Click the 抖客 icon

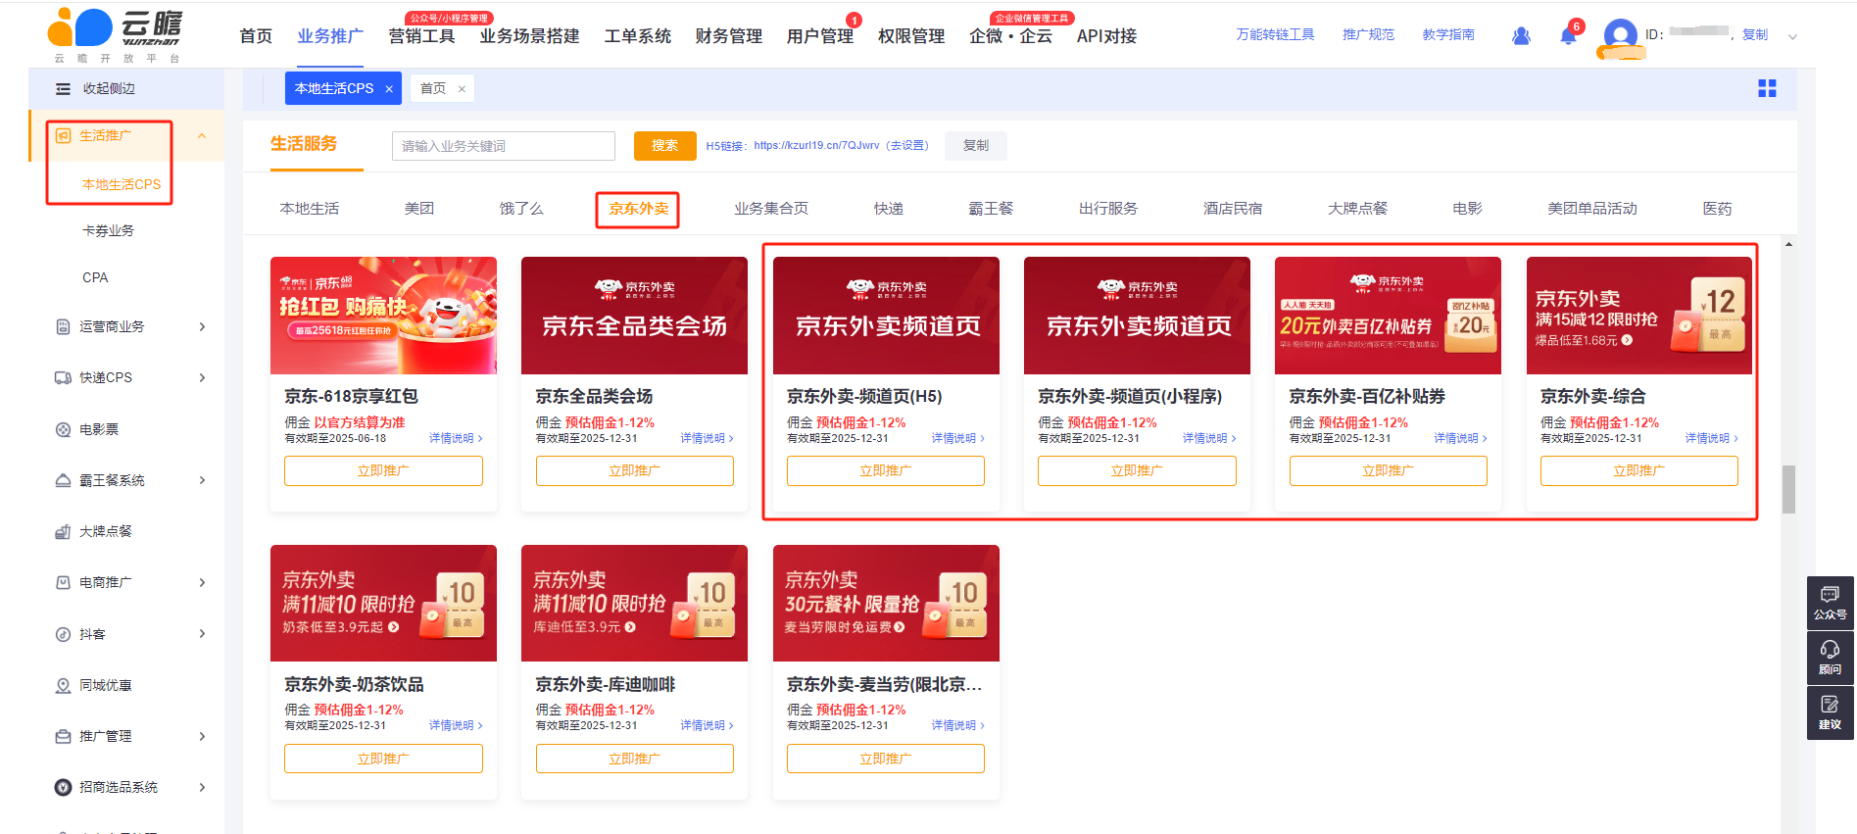tap(63, 634)
